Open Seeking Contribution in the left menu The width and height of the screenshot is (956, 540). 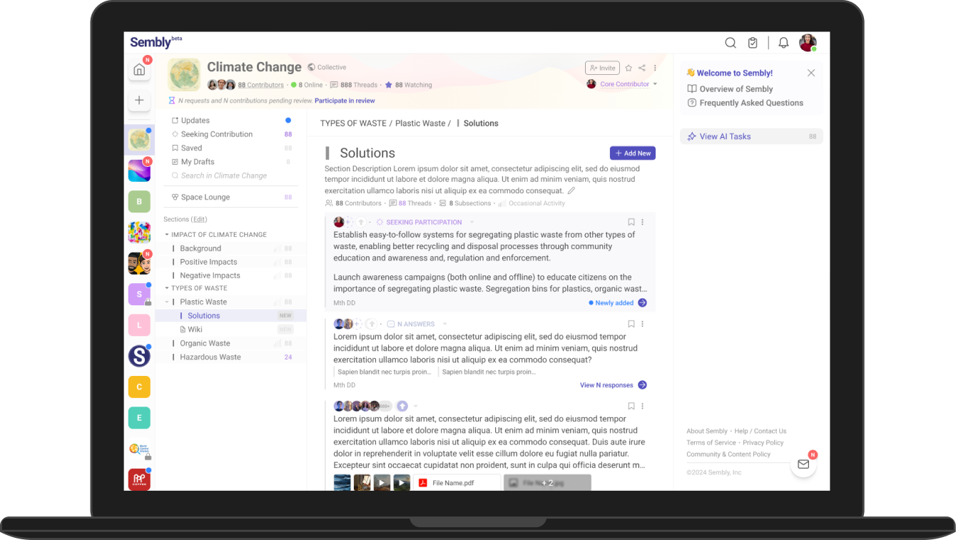click(216, 134)
